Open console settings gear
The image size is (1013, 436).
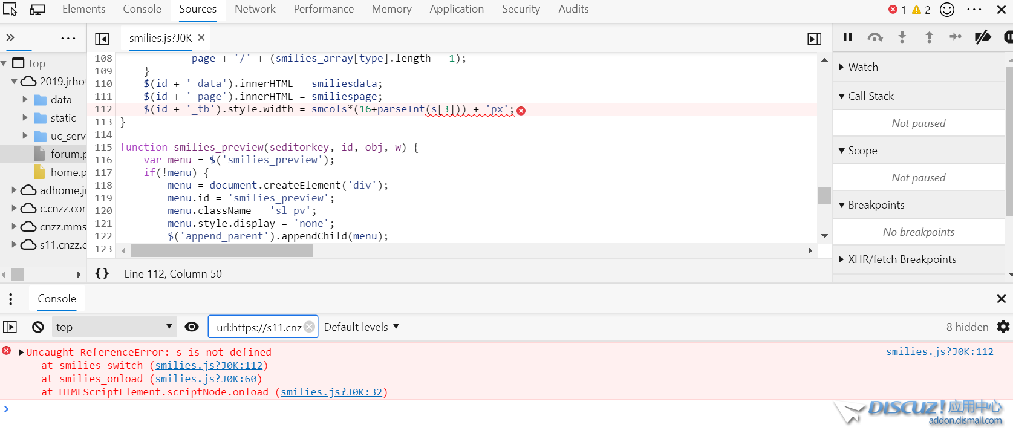(x=1003, y=327)
